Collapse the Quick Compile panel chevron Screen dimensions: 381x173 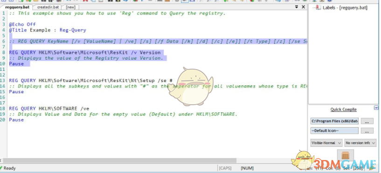pyautogui.click(x=376, y=108)
